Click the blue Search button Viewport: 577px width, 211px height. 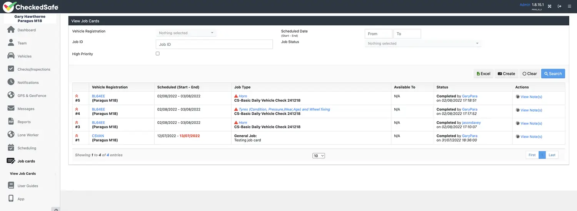click(x=553, y=74)
